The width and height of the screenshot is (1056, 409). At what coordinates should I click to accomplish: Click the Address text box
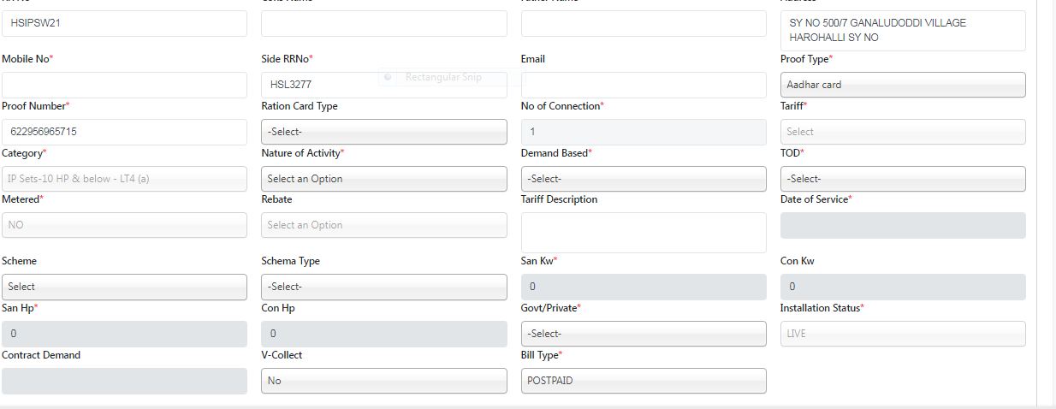902,30
